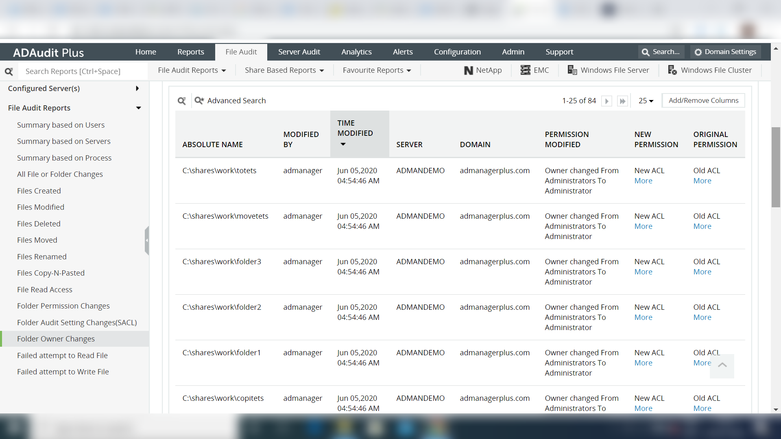
Task: Open File Audit Reports dropdown menu
Action: (192, 70)
